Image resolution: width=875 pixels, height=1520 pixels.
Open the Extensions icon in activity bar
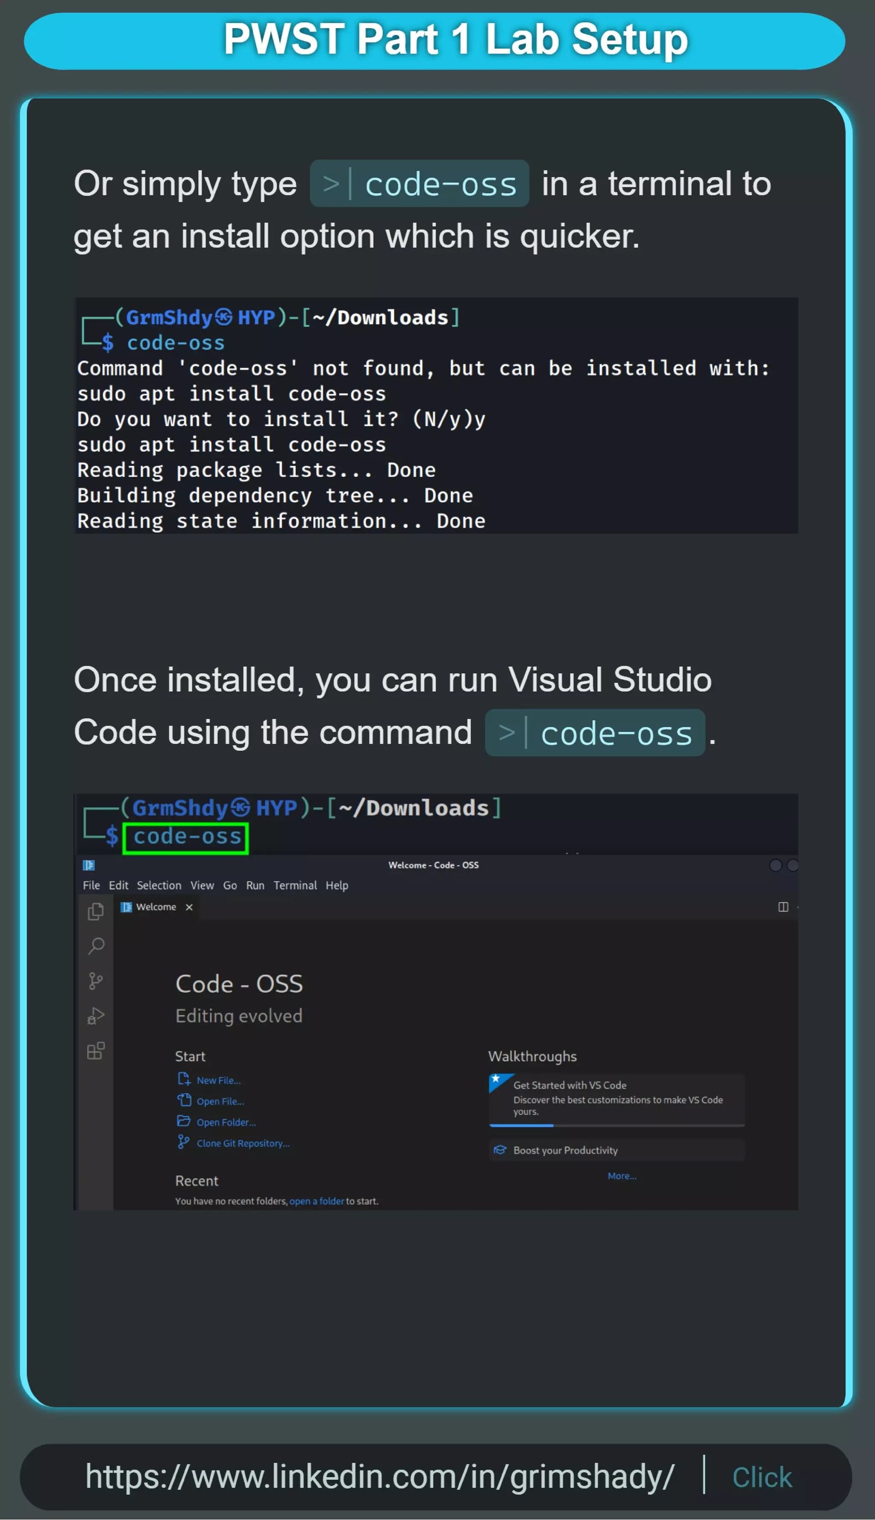pos(96,1051)
